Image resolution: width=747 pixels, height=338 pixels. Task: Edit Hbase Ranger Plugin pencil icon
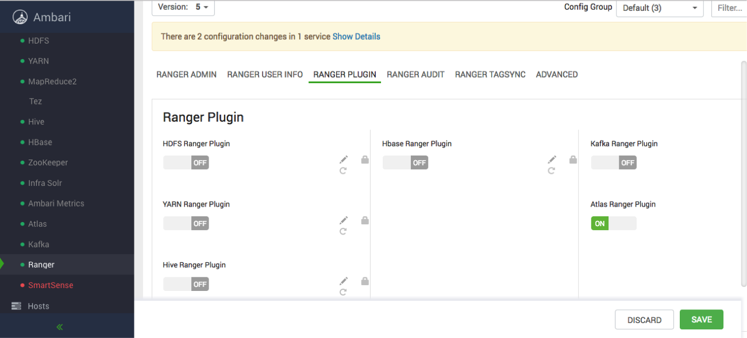coord(552,160)
